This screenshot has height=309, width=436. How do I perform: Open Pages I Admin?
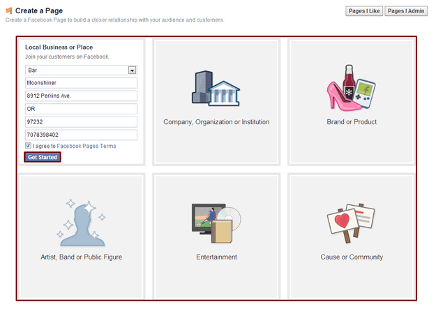406,11
